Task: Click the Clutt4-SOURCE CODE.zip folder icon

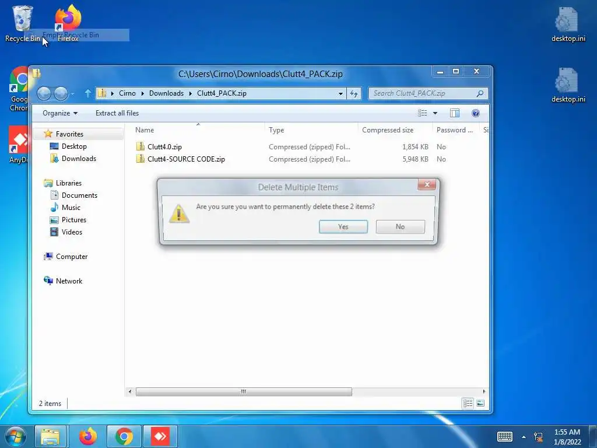Action: tap(141, 159)
